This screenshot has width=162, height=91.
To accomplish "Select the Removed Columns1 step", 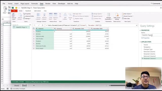I will [150, 56].
